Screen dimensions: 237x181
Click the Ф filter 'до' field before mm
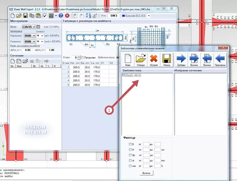[157, 161]
